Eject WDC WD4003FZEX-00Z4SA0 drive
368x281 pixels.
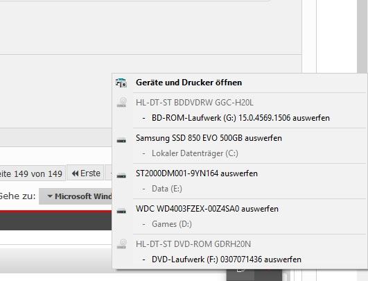click(x=207, y=209)
